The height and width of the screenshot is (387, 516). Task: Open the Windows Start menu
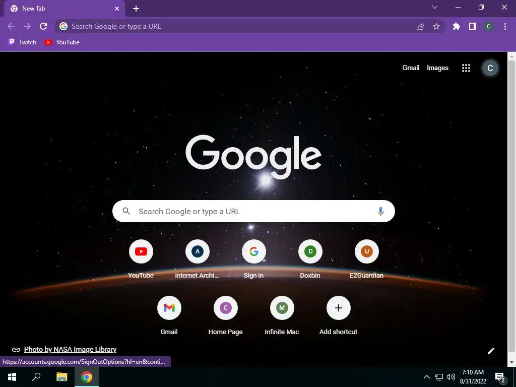tap(12, 377)
